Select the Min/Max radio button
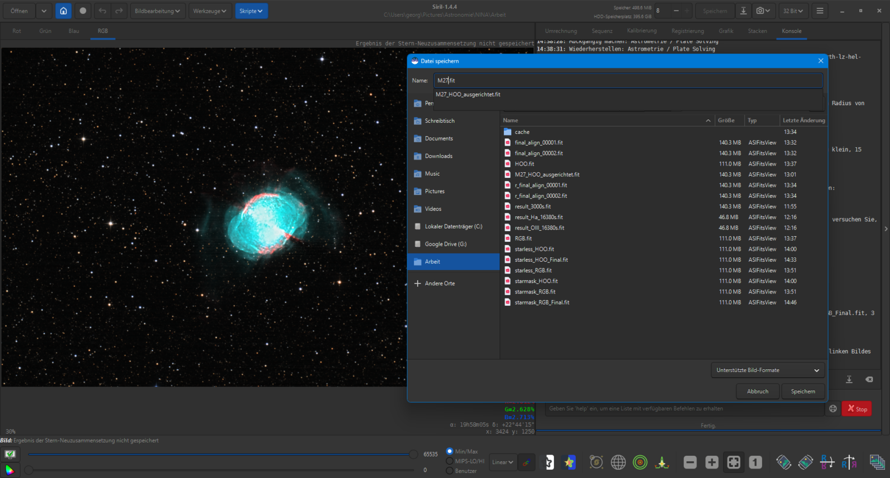This screenshot has width=890, height=478. point(449,451)
